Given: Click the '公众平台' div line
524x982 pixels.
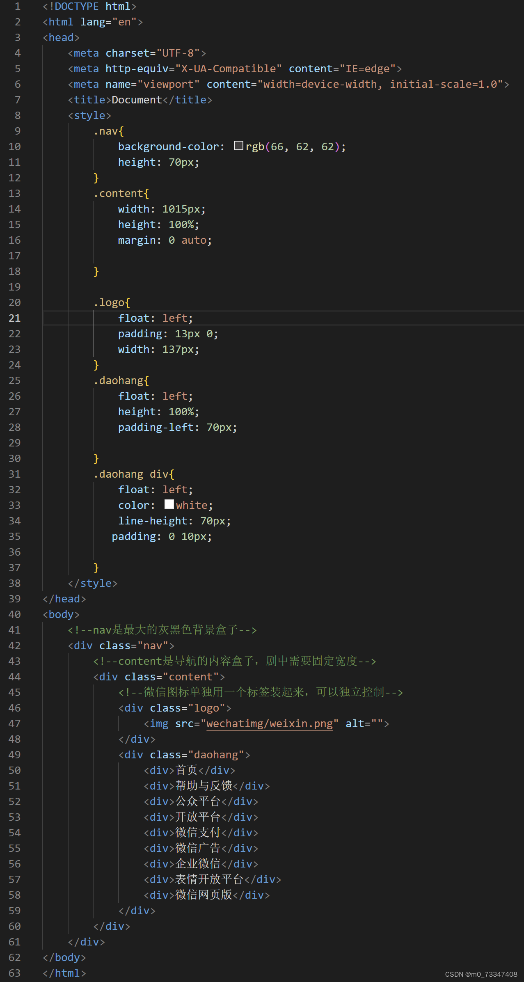Looking at the screenshot, I should point(201,802).
